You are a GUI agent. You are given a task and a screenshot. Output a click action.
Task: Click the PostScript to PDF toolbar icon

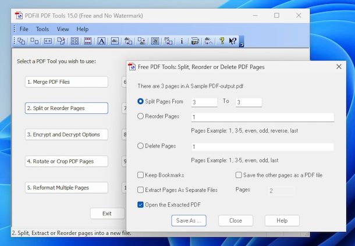pos(168,41)
